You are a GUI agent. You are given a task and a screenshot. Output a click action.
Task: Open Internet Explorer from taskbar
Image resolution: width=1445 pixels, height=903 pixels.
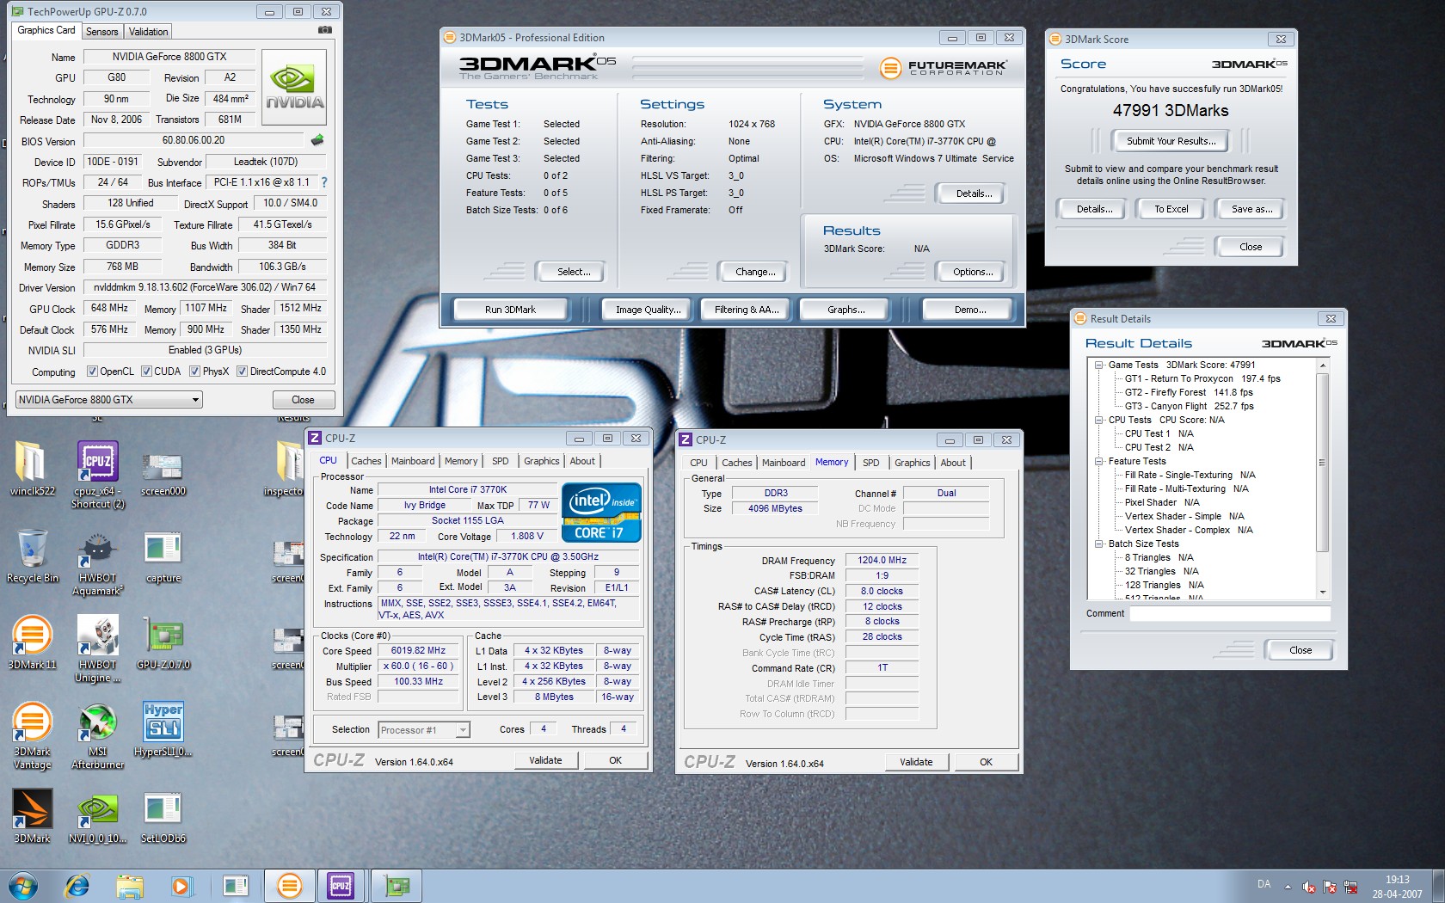pos(77,885)
